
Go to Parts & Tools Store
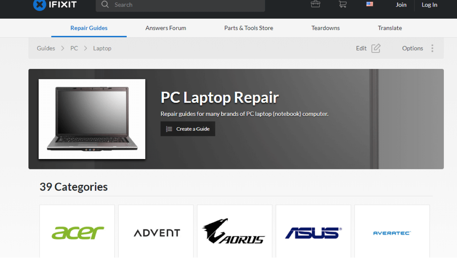pos(249,28)
